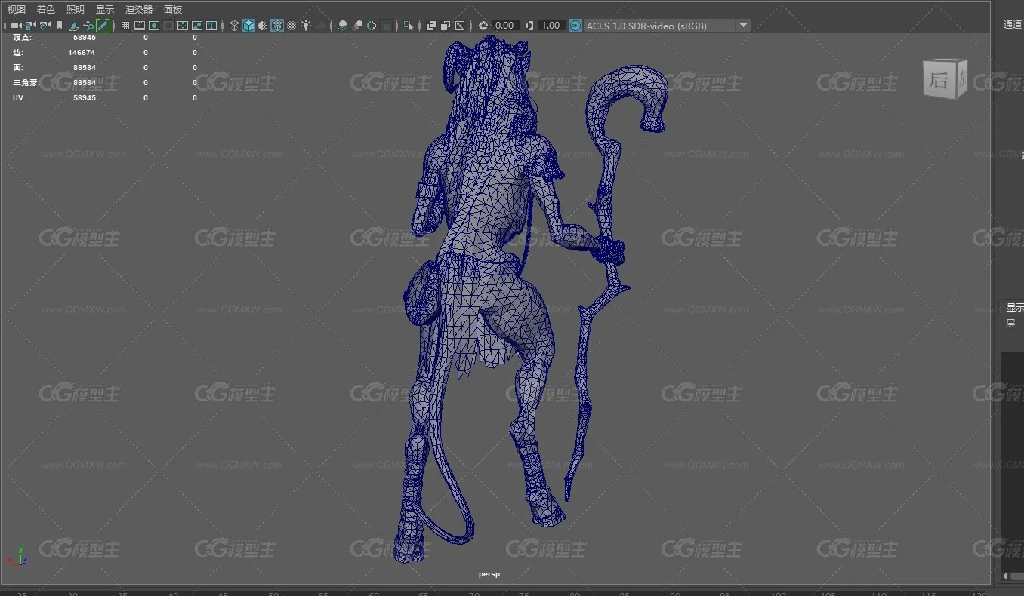Click the Screen Space Ambient Occlusion icon
Image resolution: width=1024 pixels, height=596 pixels.
(343, 26)
